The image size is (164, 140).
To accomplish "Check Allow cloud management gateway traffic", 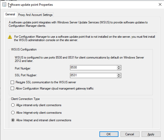I will pos(12,88).
